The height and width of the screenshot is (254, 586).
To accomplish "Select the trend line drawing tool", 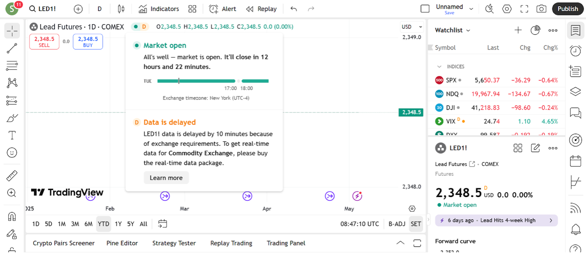I will (x=12, y=48).
